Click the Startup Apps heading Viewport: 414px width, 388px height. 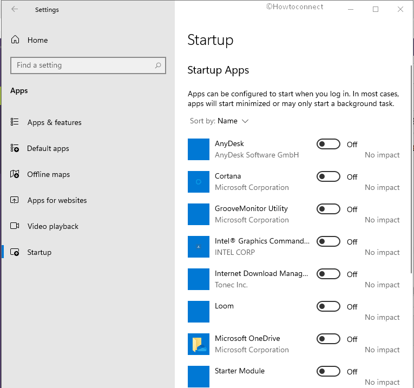coord(218,70)
